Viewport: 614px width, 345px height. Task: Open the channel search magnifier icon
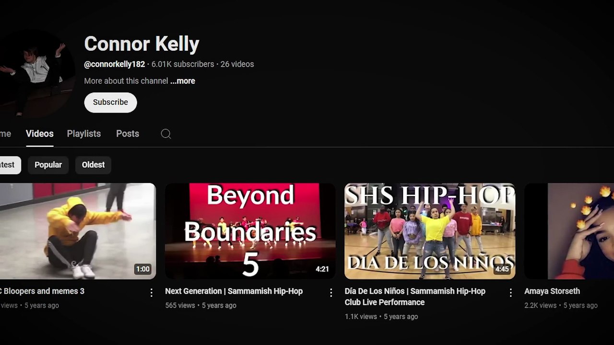coord(166,134)
